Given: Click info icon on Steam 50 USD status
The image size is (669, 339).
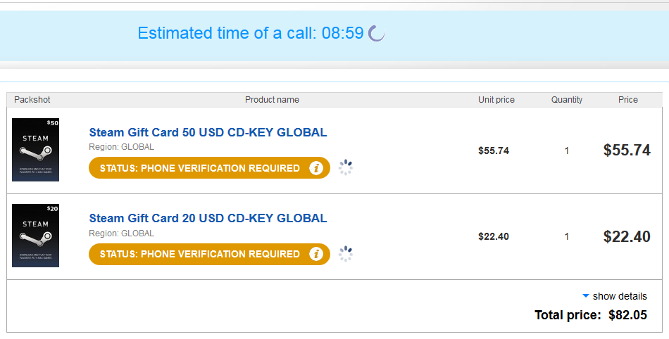Looking at the screenshot, I should click(317, 168).
